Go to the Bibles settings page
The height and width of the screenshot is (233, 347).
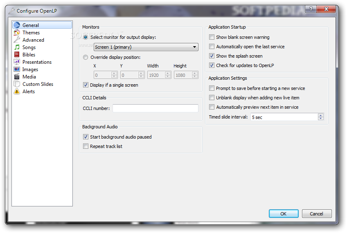click(x=42, y=54)
